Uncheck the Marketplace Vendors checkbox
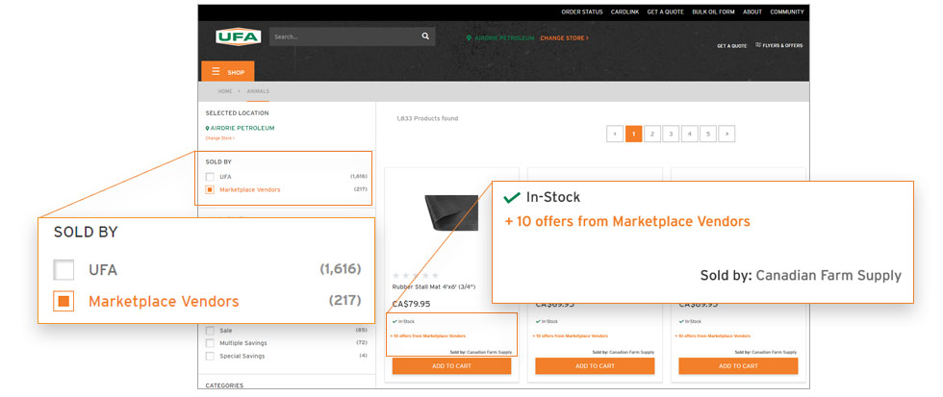Image resolution: width=943 pixels, height=397 pixels. 210,189
